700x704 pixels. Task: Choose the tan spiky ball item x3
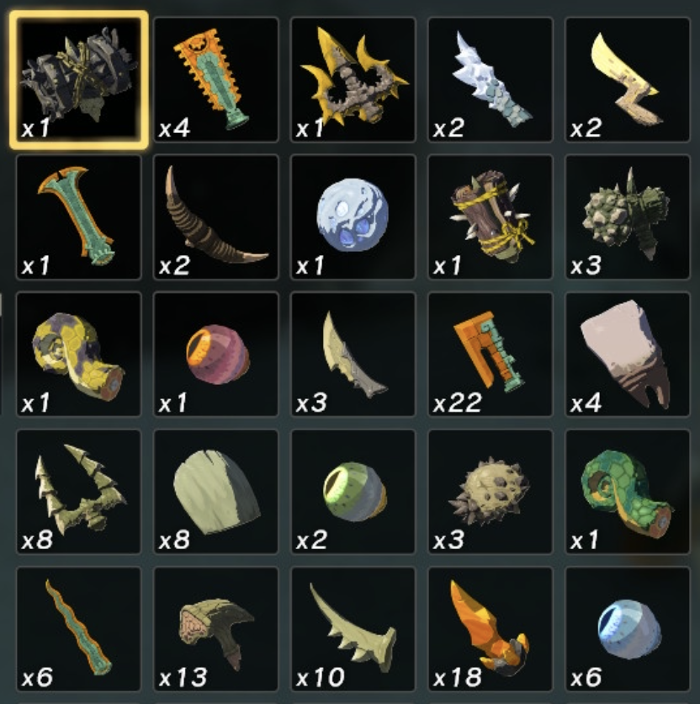tap(491, 492)
